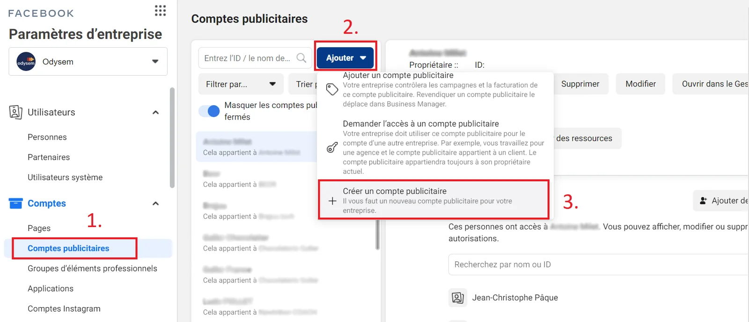Click the Ajouter button
The height and width of the screenshot is (322, 749).
pyautogui.click(x=345, y=58)
